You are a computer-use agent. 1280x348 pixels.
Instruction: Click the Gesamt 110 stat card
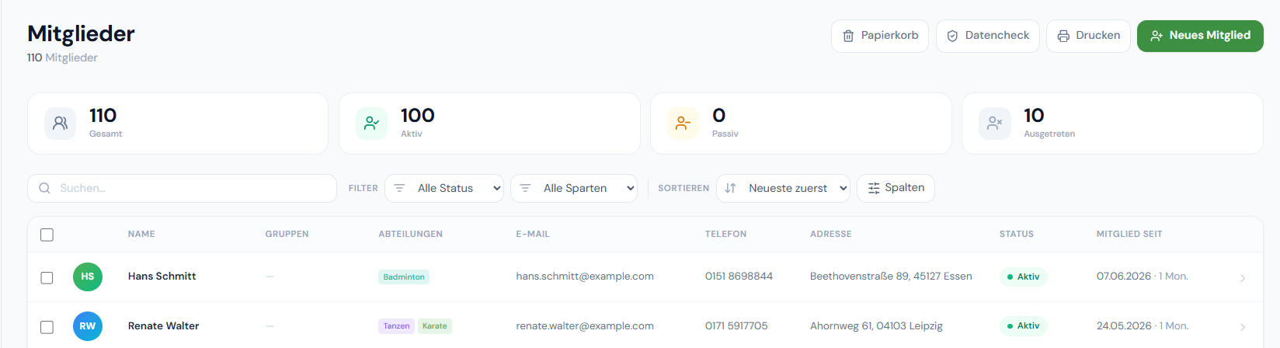click(178, 124)
